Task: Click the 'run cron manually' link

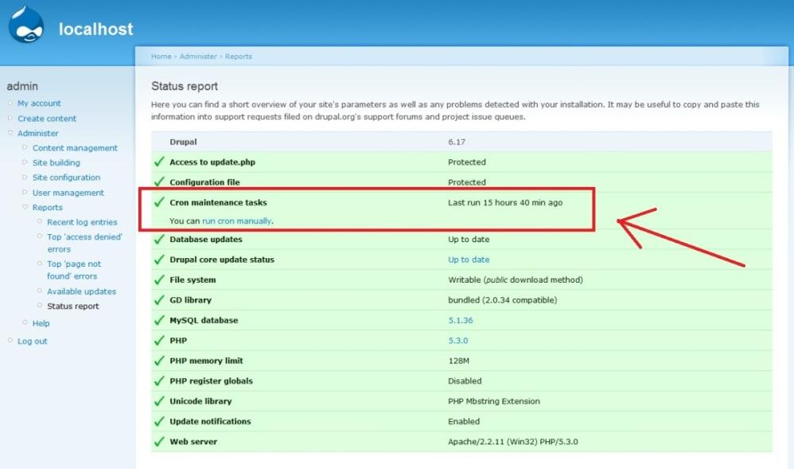Action: click(236, 221)
